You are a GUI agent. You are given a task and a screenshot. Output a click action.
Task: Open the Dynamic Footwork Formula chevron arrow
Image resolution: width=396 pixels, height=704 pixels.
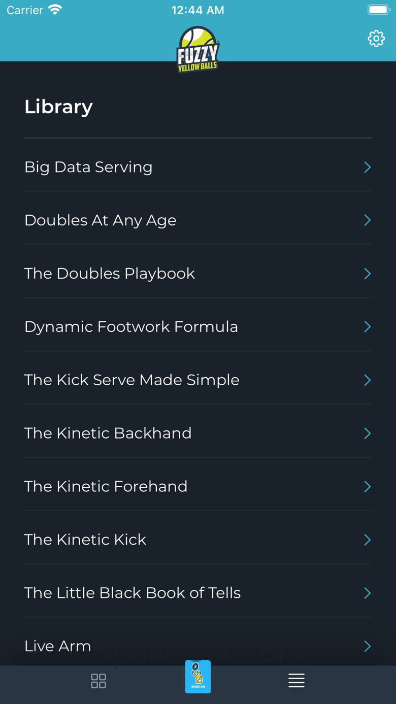point(368,327)
